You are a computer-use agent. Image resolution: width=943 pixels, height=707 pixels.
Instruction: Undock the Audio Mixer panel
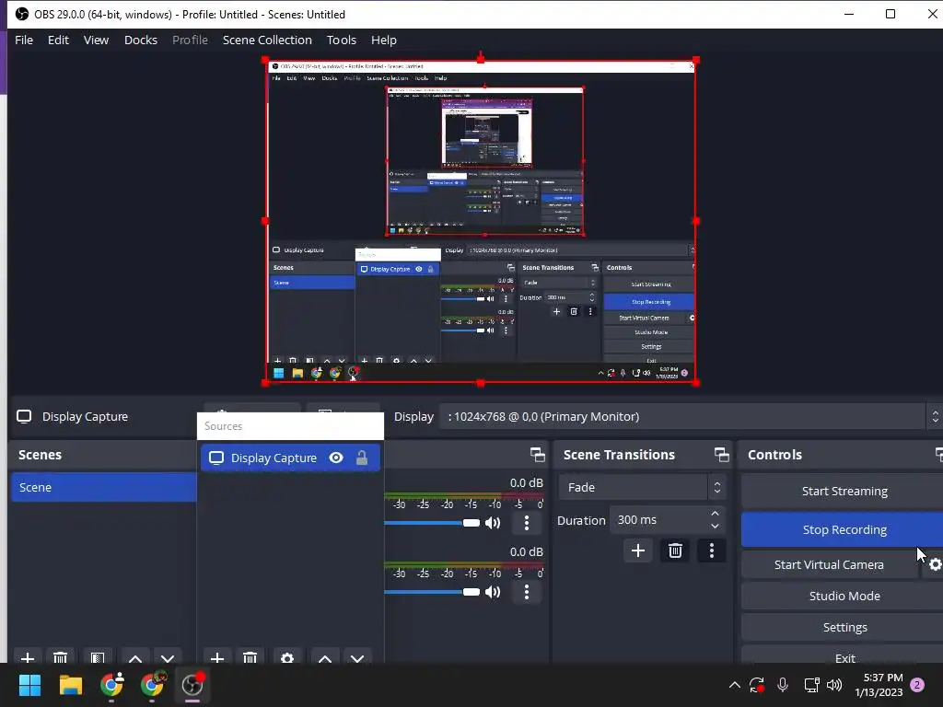[538, 455]
